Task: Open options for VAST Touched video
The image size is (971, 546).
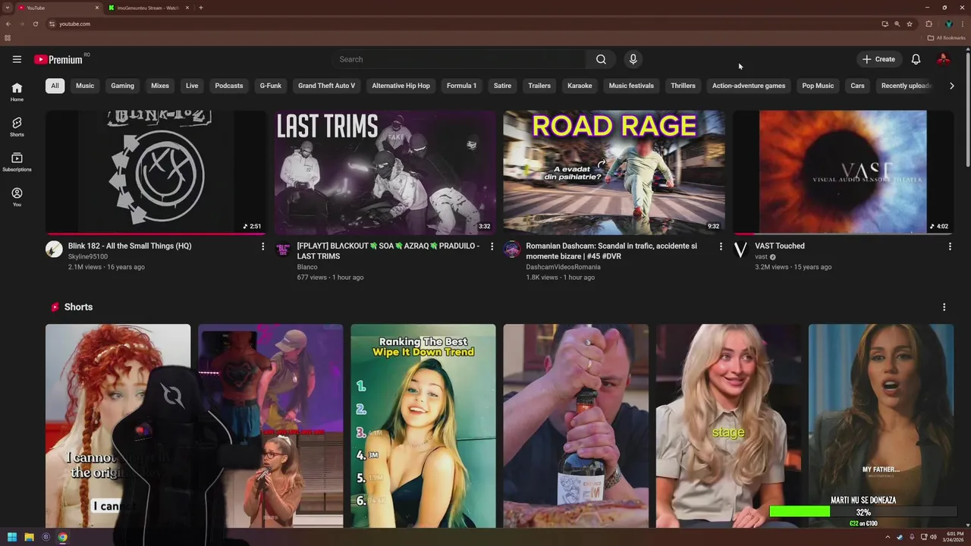Action: tap(949, 246)
